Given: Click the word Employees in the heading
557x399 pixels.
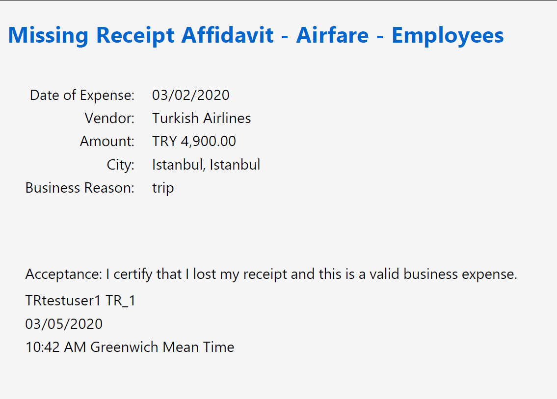Looking at the screenshot, I should pos(448,36).
